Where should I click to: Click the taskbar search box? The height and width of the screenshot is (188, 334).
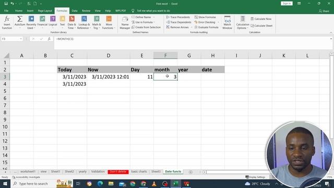pos(33,183)
